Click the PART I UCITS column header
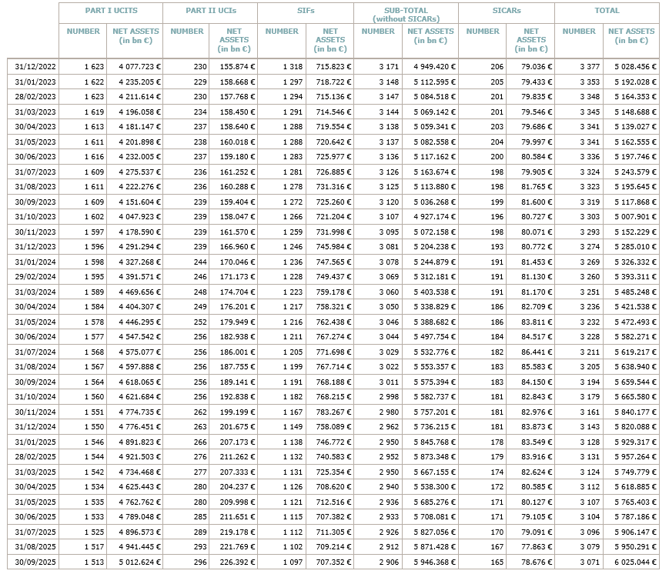 coord(110,12)
